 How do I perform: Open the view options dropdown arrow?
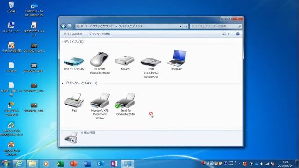pyautogui.click(x=228, y=34)
